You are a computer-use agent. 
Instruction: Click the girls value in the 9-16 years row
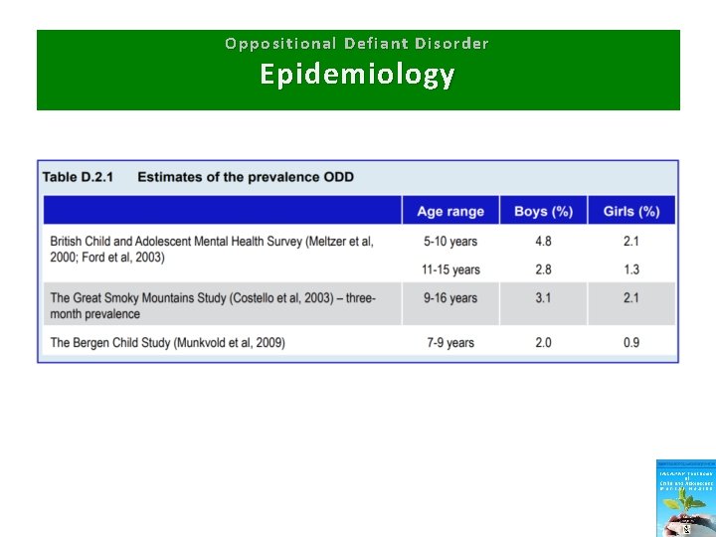(631, 298)
